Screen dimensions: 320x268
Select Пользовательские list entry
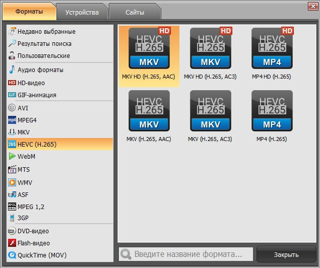pos(60,56)
